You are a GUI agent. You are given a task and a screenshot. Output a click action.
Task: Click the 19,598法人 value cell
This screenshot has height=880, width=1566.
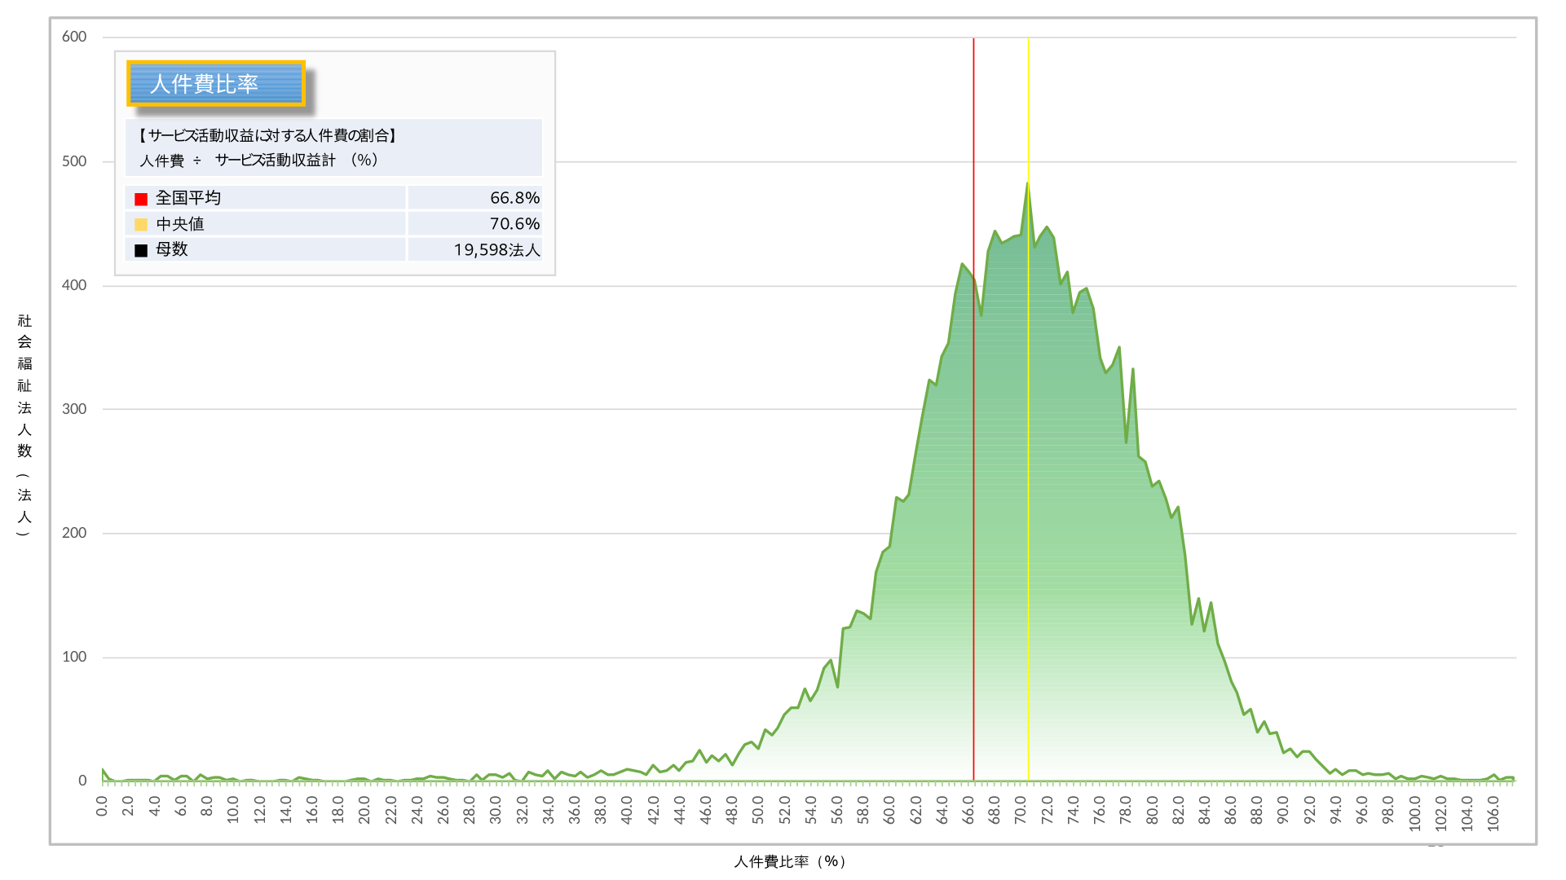496,250
